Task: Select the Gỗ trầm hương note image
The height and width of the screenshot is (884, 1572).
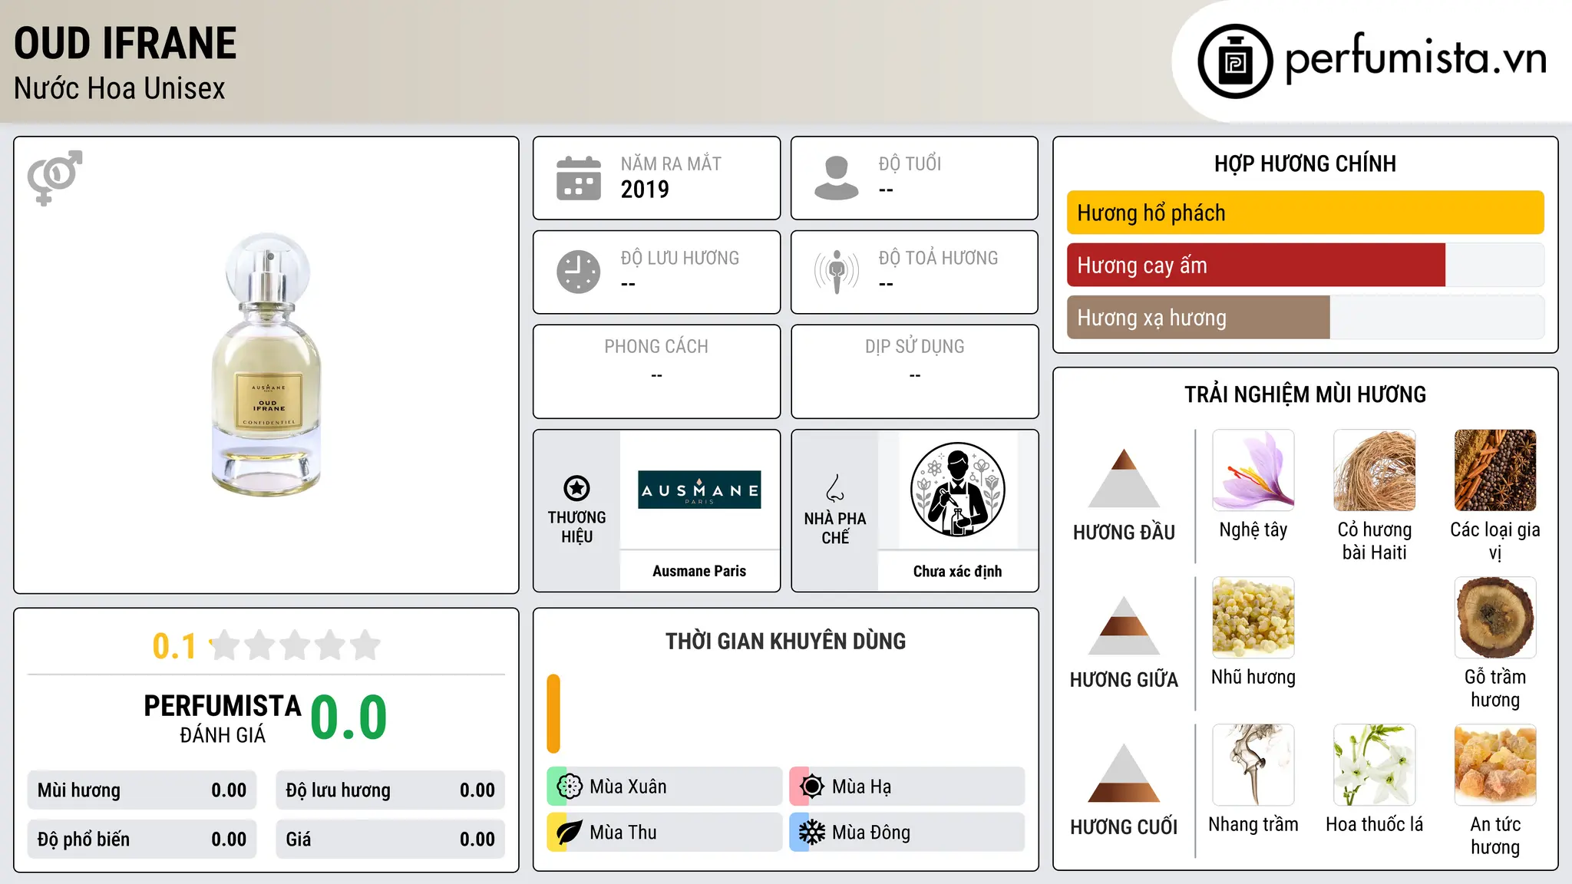Action: pyautogui.click(x=1495, y=618)
